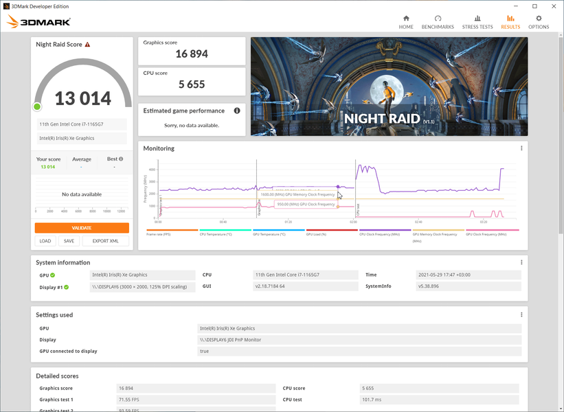Toggle the GPU Clock Frequency legend
The image size is (564, 412).
click(x=492, y=232)
